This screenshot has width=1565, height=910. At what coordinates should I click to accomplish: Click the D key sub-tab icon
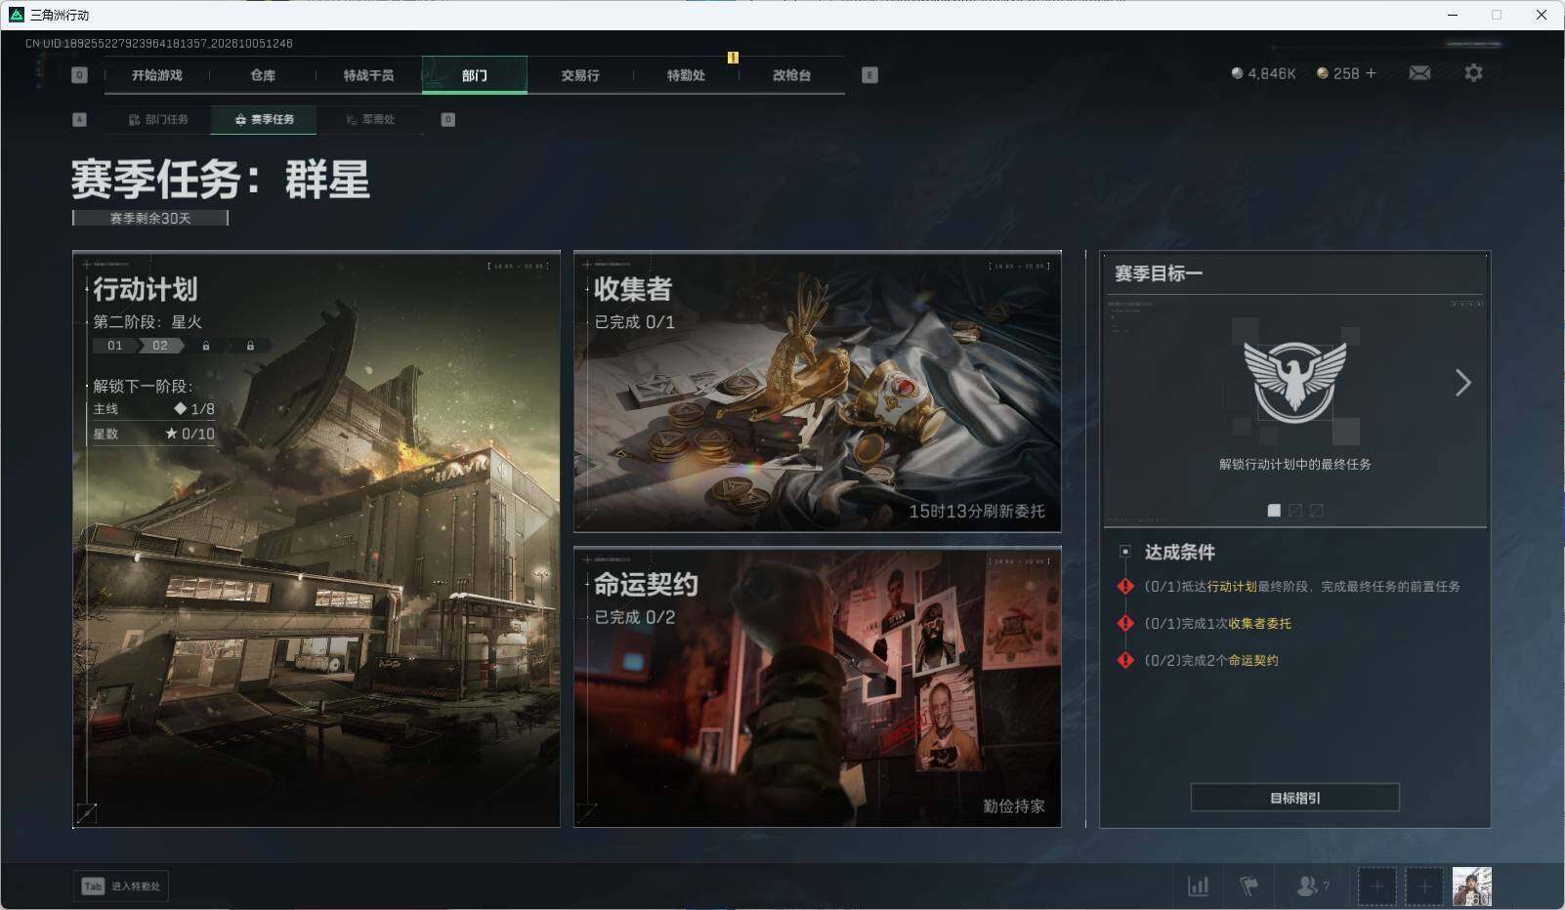tap(447, 120)
